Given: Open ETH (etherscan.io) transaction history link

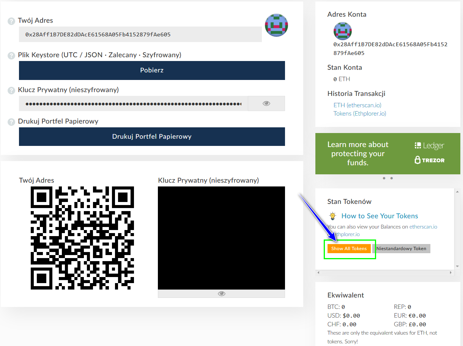Looking at the screenshot, I should pyautogui.click(x=357, y=105).
